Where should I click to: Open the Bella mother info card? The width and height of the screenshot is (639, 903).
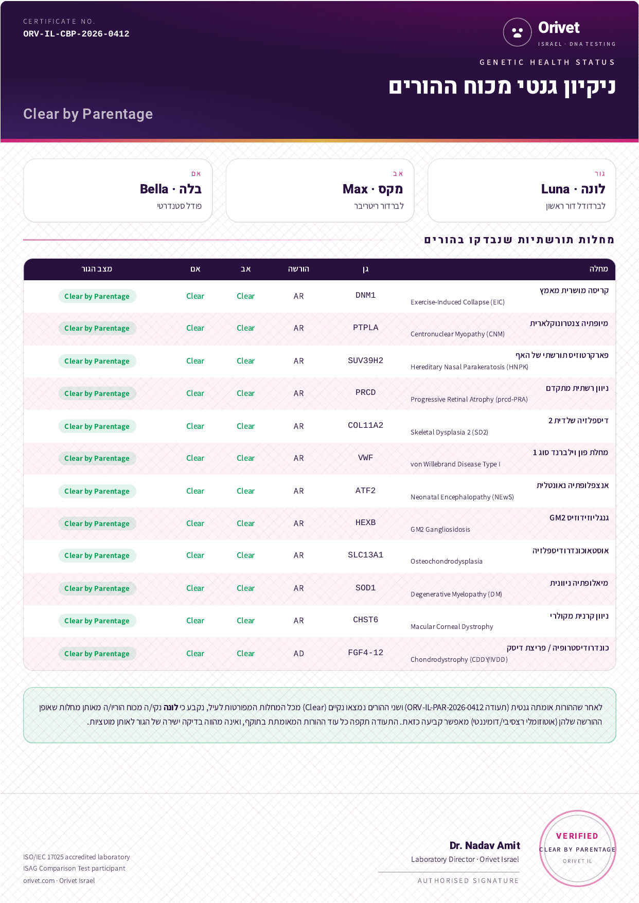click(x=118, y=190)
